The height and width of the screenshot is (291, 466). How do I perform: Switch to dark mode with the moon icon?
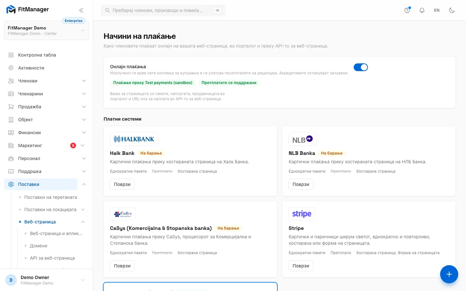pyautogui.click(x=452, y=10)
